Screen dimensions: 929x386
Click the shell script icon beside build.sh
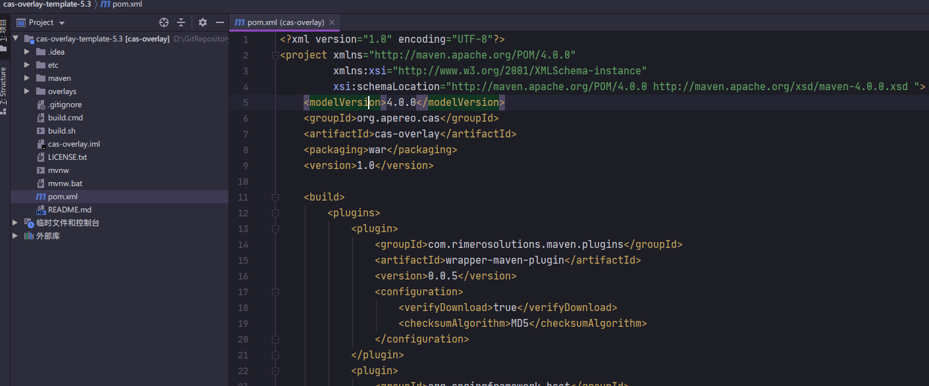click(41, 131)
